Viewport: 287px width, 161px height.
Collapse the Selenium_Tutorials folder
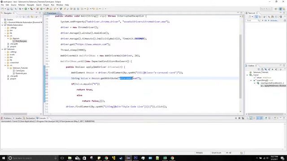[8, 68]
